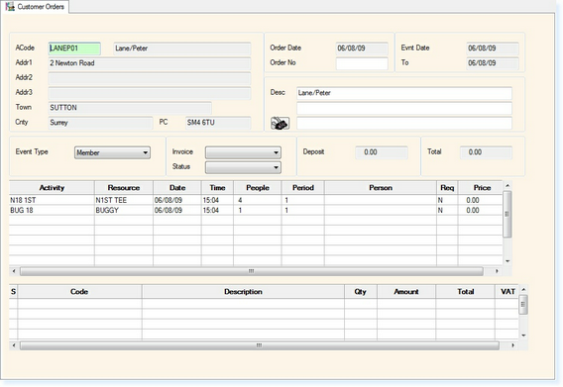Focus the ACode field LANEP01

(74, 48)
